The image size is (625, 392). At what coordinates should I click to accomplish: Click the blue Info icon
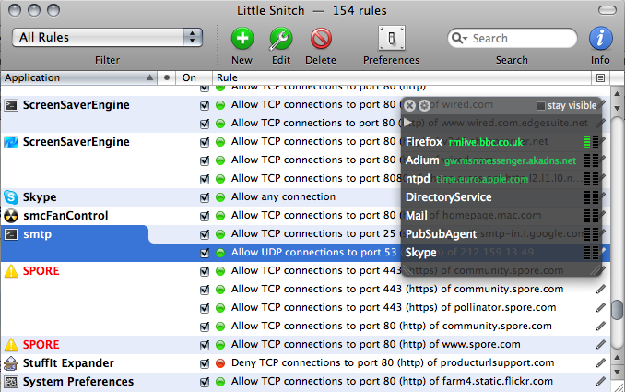pos(600,39)
